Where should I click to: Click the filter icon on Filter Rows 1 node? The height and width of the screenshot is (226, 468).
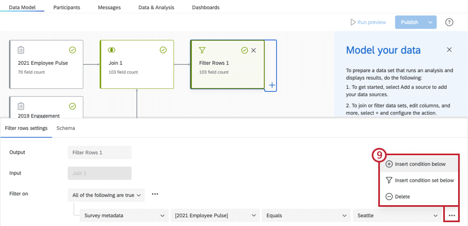click(x=202, y=50)
